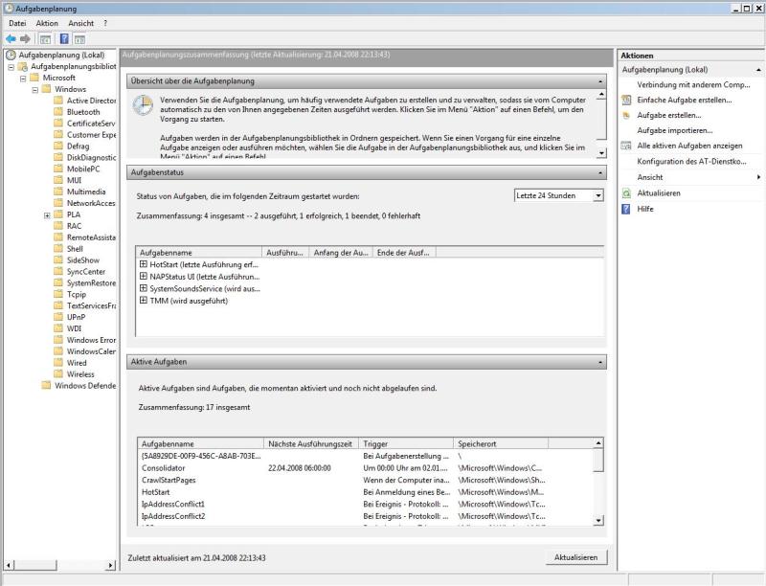
Task: Click the Forward arrow in the toolbar
Action: click(x=26, y=39)
